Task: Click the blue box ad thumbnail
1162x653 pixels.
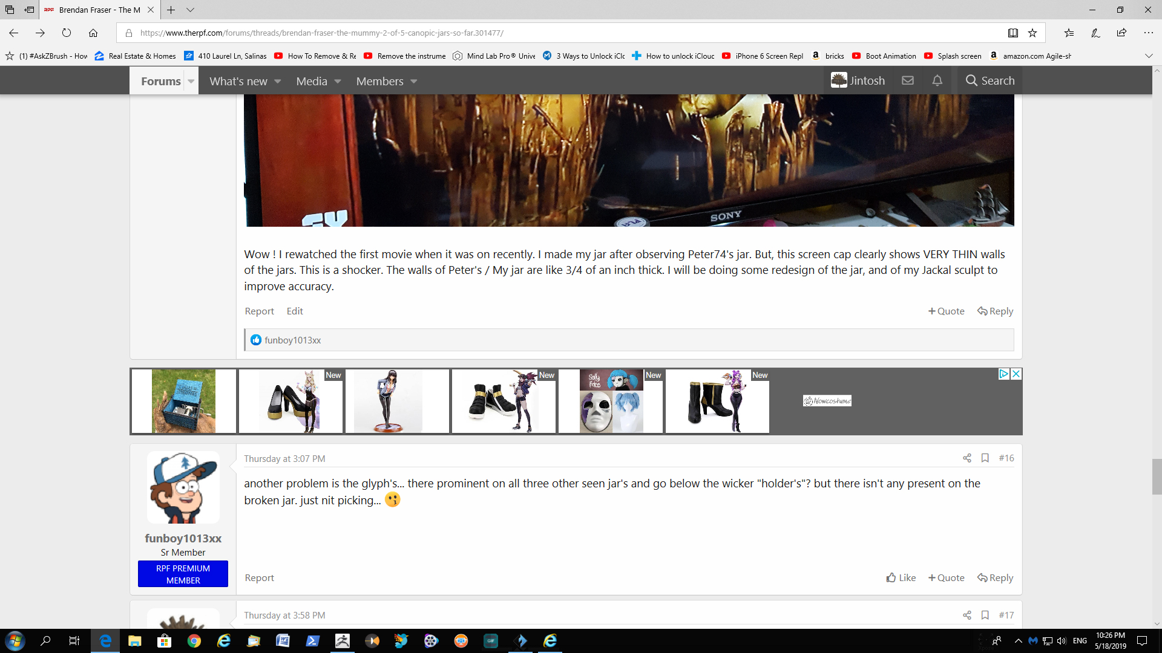Action: [183, 401]
